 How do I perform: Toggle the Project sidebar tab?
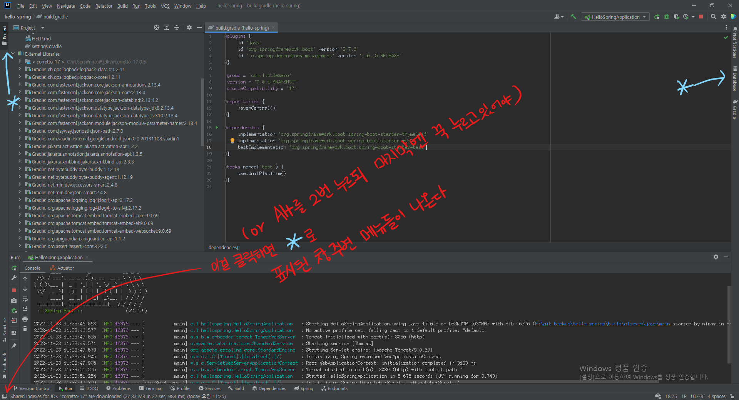[5, 35]
